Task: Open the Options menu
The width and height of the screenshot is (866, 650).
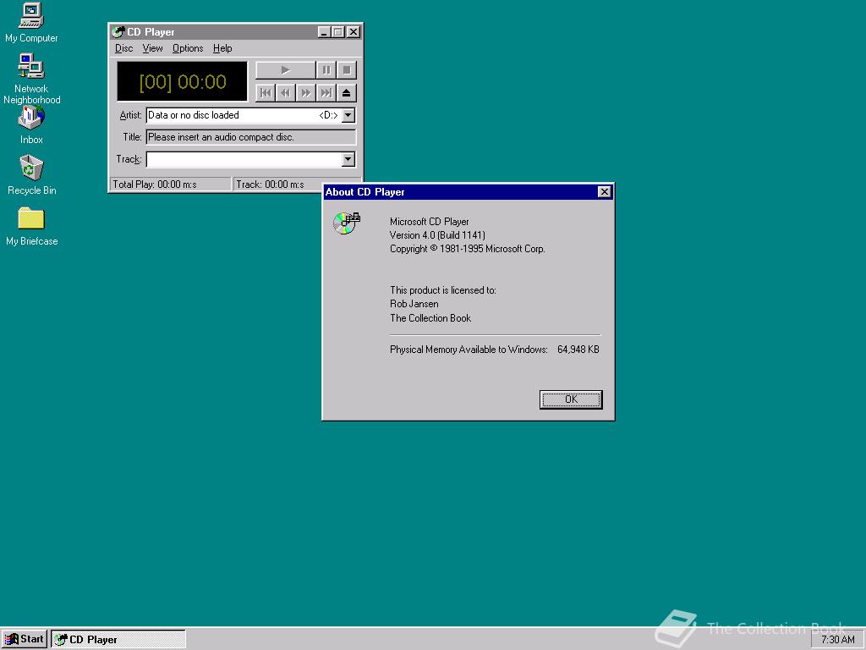Action: tap(188, 48)
